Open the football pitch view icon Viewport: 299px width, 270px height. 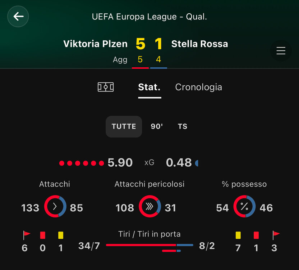coord(106,87)
